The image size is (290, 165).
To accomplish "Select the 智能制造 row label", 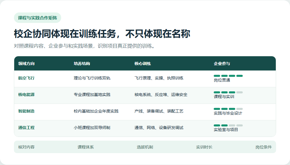I will (26, 111).
